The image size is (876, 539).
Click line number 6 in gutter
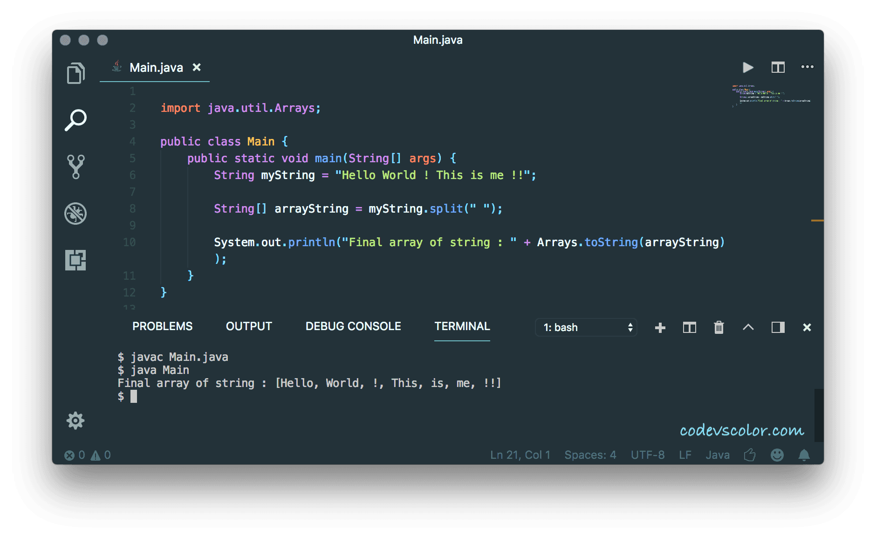tap(133, 175)
